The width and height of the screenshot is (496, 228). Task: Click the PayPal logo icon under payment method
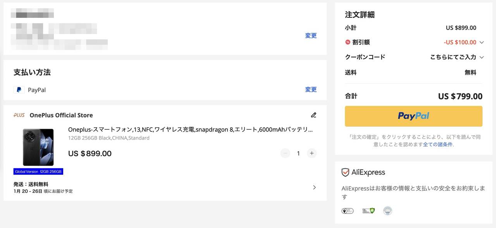coord(19,90)
